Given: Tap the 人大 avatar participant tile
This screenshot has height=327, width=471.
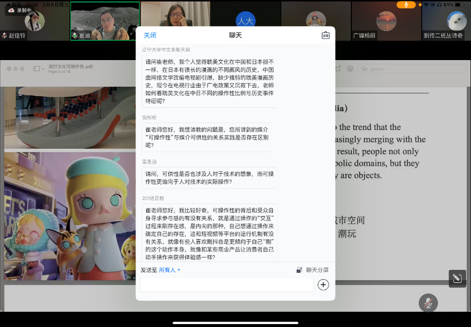Looking at the screenshot, I should (245, 21).
